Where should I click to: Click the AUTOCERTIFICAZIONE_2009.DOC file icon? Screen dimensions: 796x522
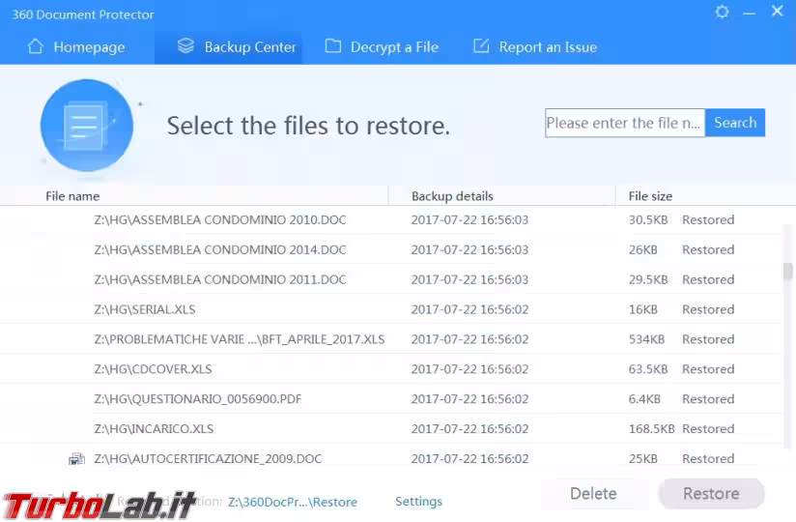click(76, 458)
